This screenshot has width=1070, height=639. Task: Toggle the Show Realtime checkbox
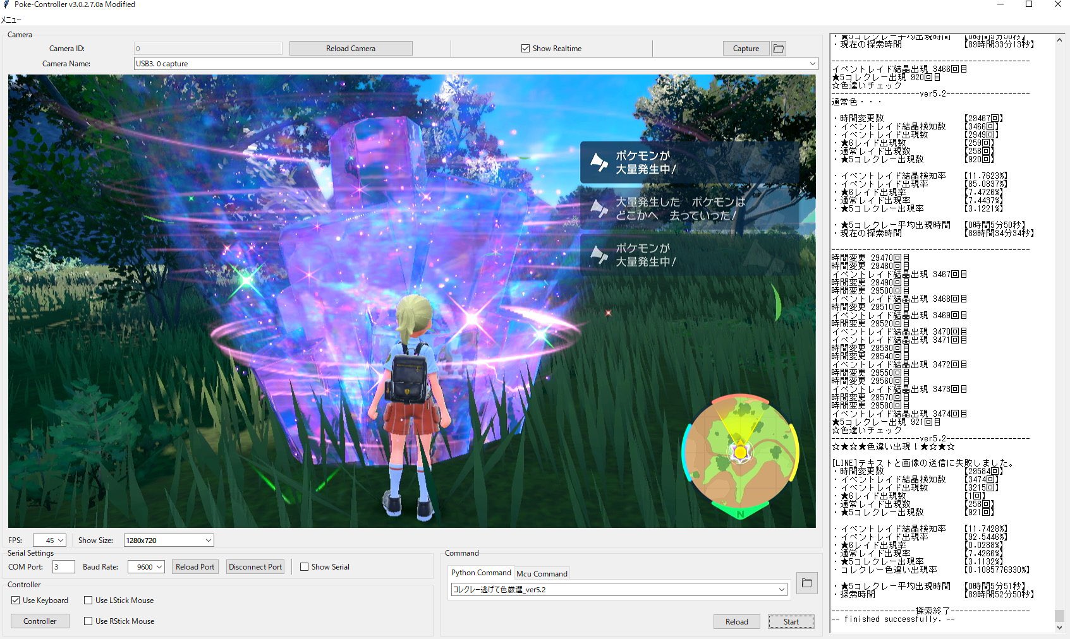tap(525, 49)
